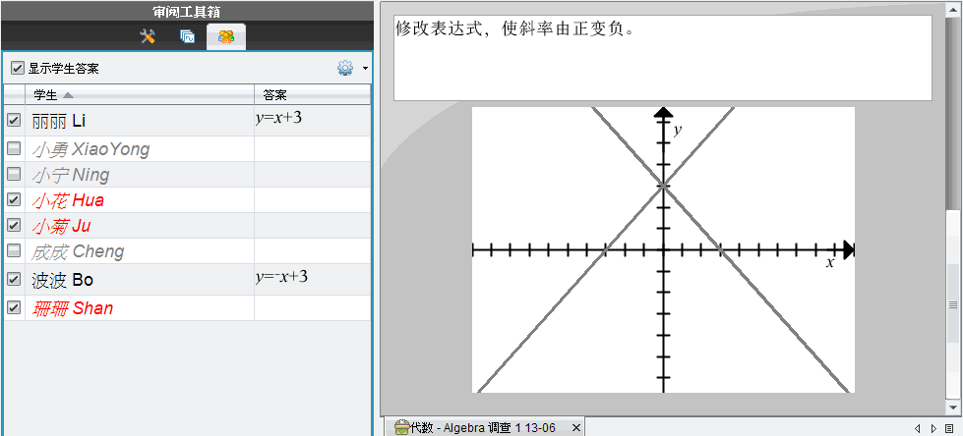Check the checkbox for 小勇 XiaoYong

[x=14, y=149]
